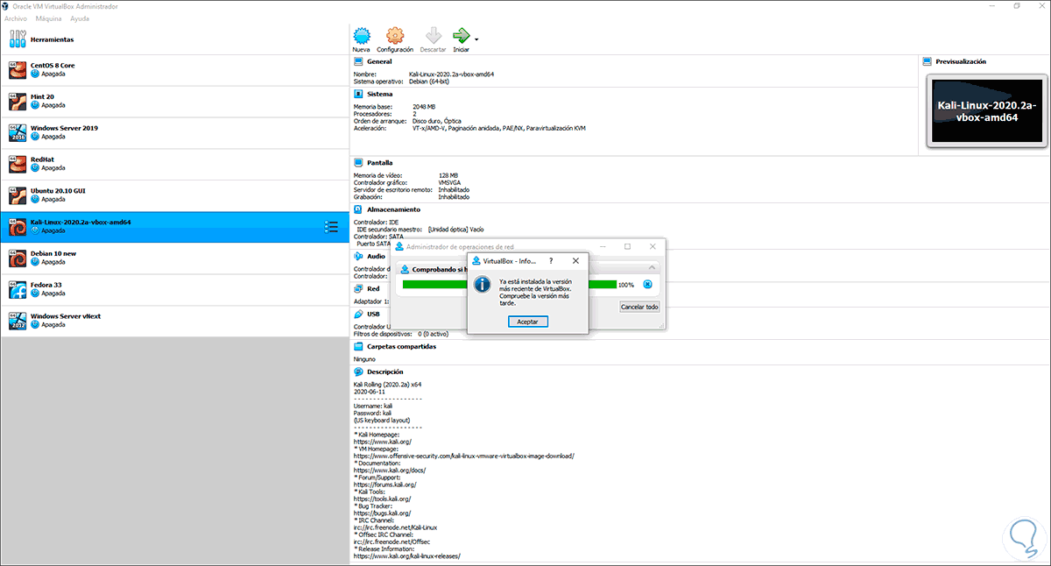Image resolution: width=1051 pixels, height=566 pixels.
Task: Click the Kali-Linux preview thumbnail
Action: coord(987,110)
